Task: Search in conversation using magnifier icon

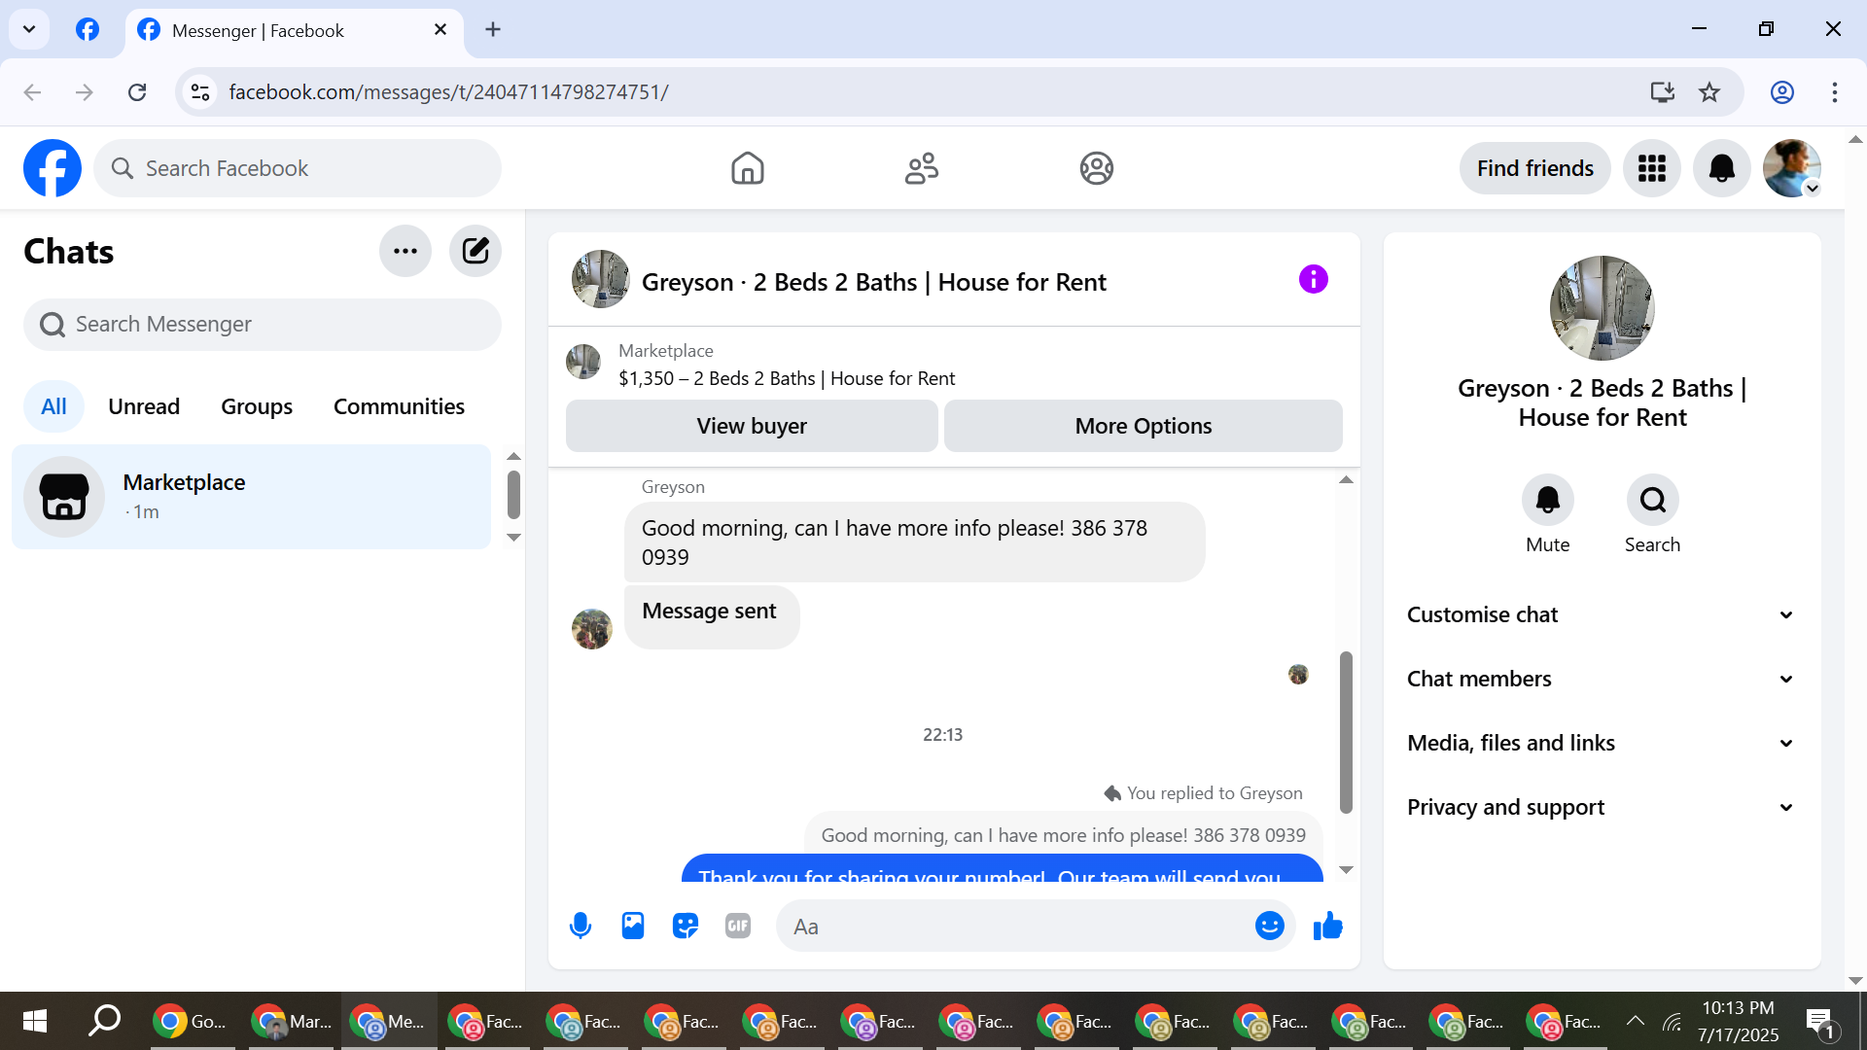Action: pos(1653,500)
